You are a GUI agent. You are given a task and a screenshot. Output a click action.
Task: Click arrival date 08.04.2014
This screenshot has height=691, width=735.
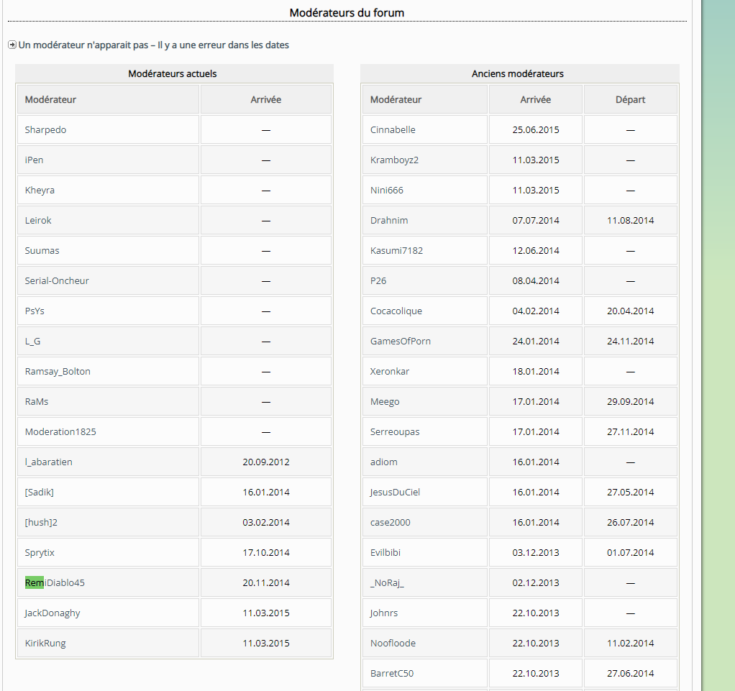(x=535, y=281)
